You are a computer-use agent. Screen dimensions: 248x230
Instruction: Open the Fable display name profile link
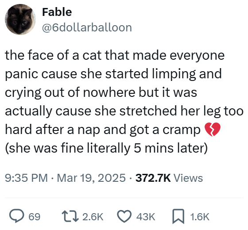tap(57, 12)
